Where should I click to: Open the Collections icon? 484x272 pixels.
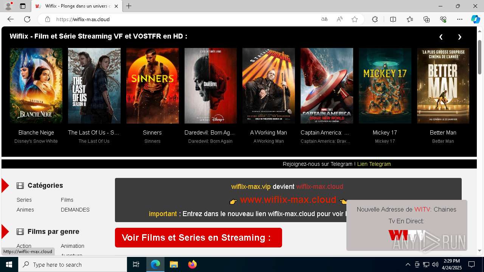click(x=427, y=19)
